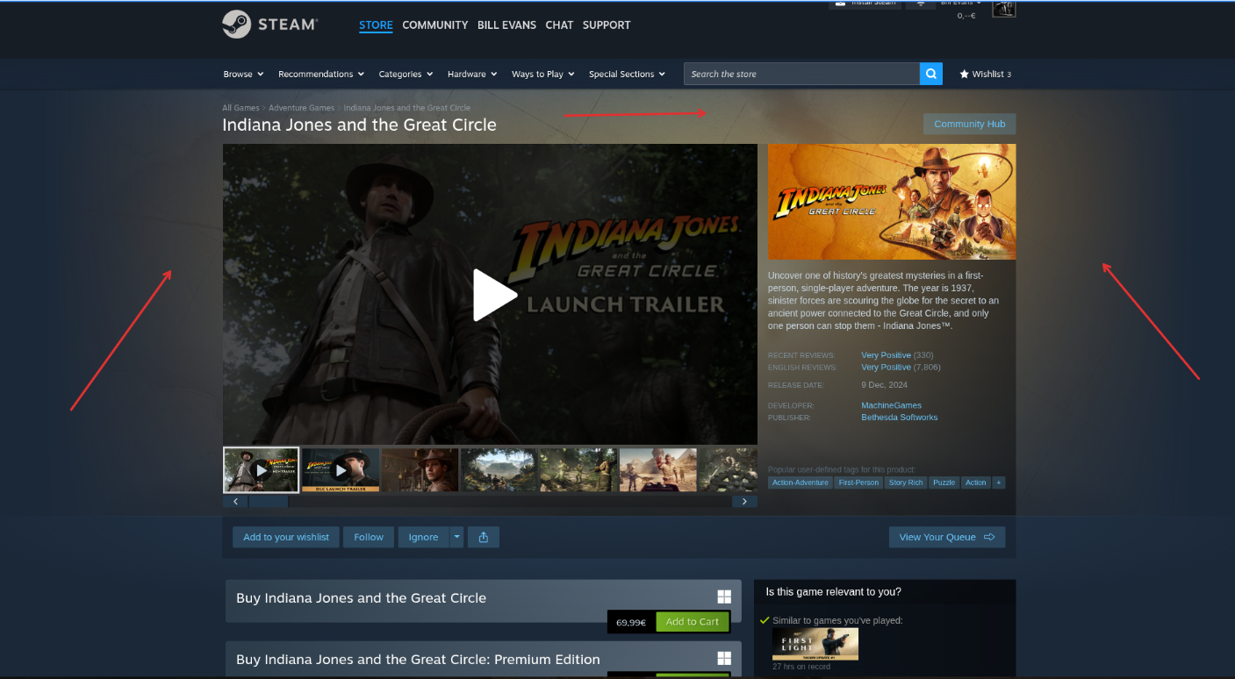Select the DLC Launch Trailer thumbnail
This screenshot has width=1235, height=679.
[341, 470]
